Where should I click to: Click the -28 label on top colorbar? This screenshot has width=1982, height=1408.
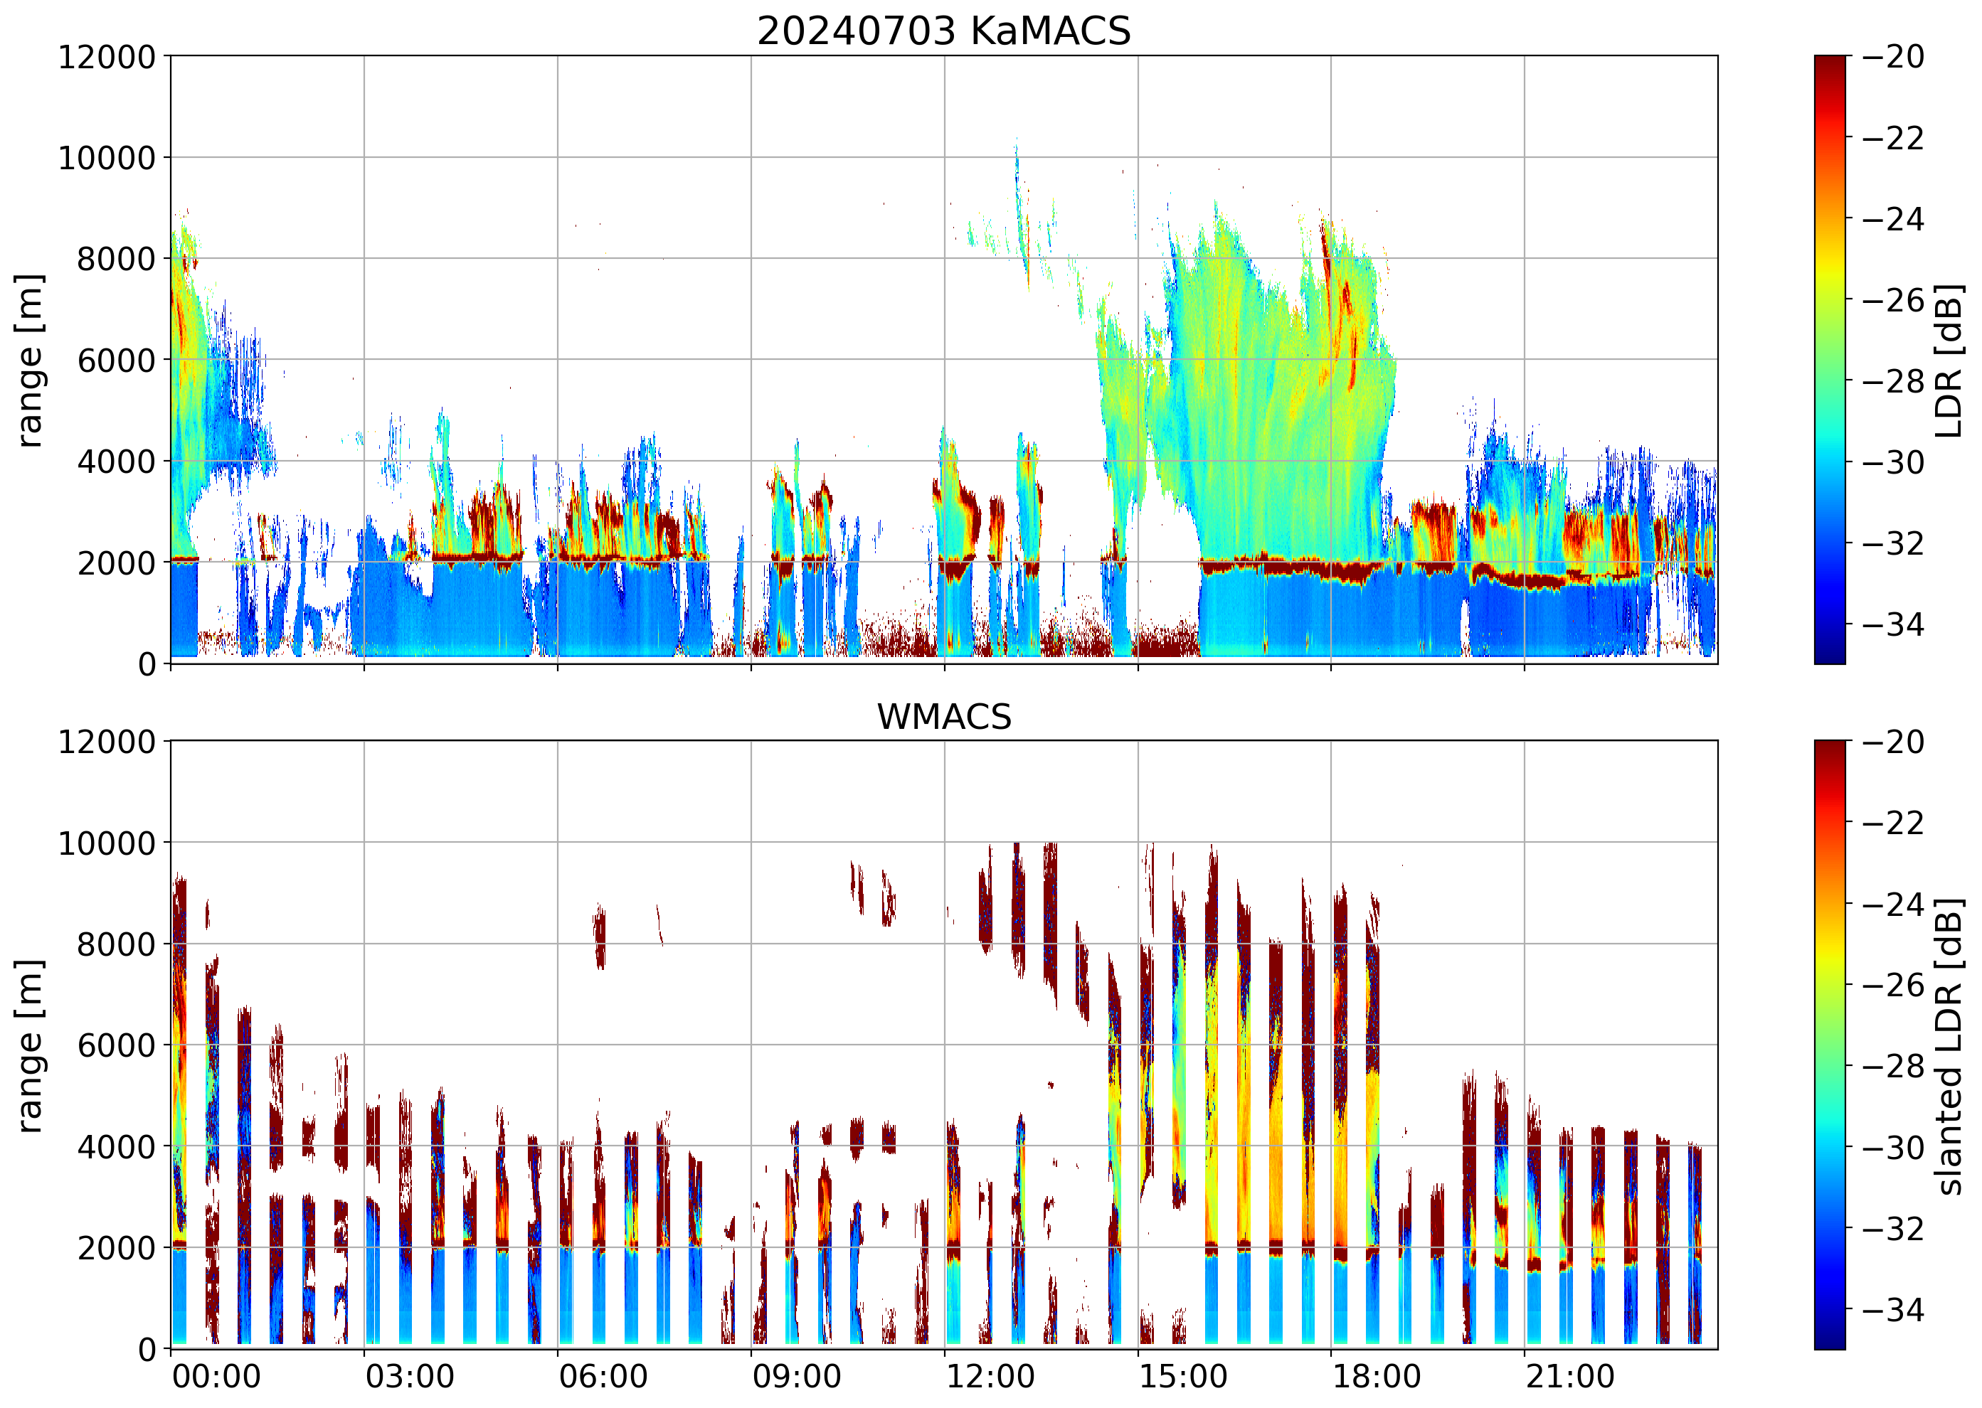(x=1892, y=380)
